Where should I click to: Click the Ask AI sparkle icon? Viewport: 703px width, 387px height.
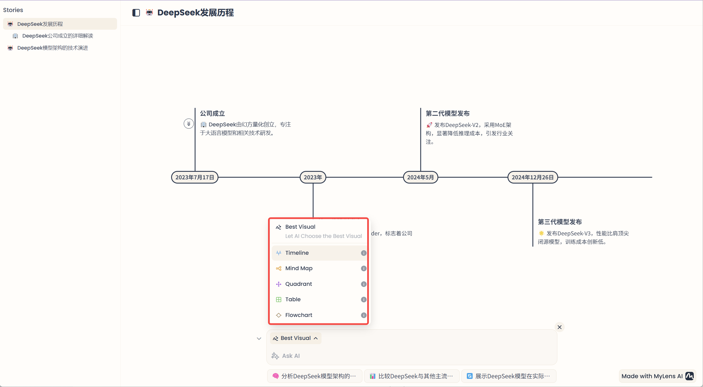pyautogui.click(x=275, y=356)
